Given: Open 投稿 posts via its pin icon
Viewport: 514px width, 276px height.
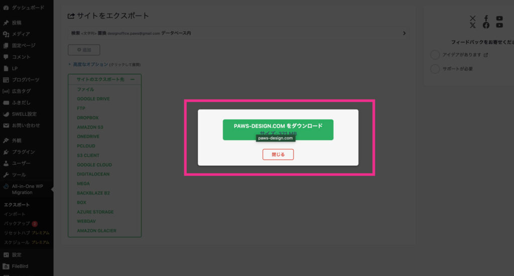Looking at the screenshot, I should (x=6, y=23).
